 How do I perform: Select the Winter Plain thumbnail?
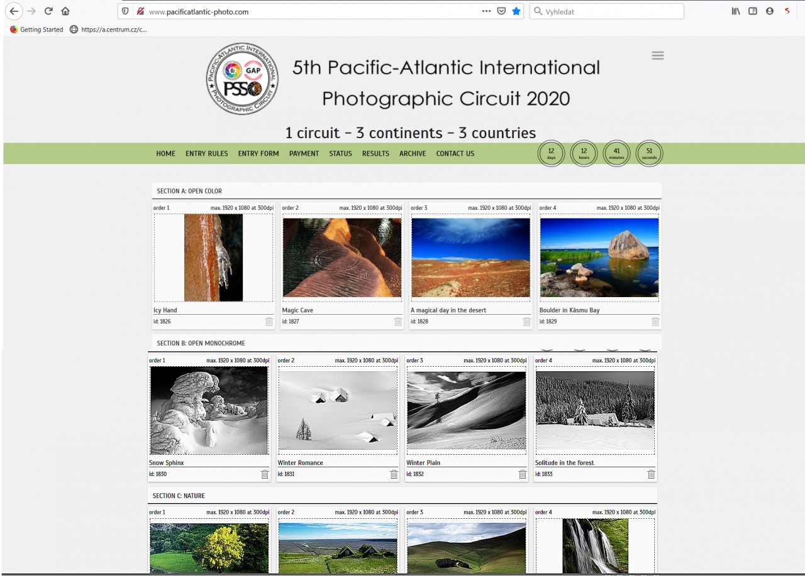tap(466, 410)
